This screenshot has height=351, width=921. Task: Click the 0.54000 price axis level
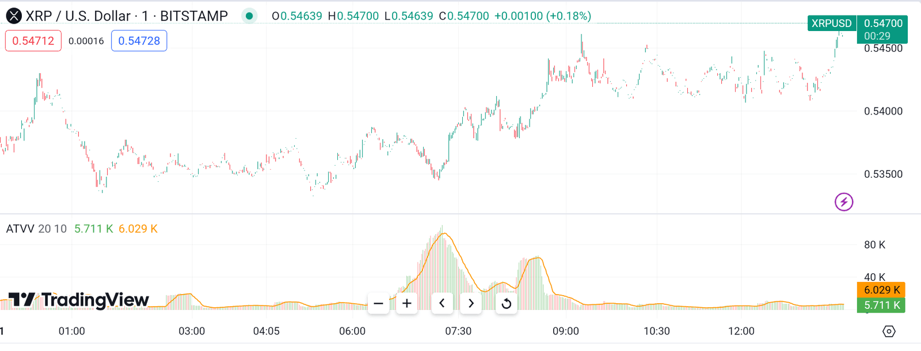(883, 111)
